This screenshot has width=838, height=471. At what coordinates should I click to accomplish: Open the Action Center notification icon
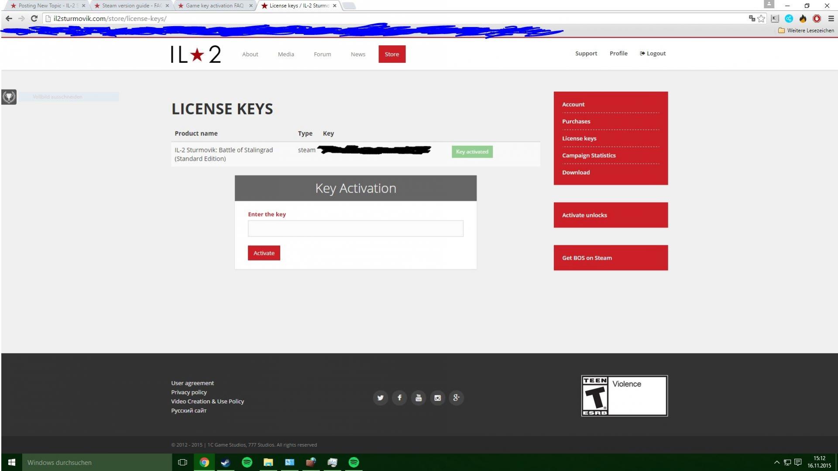[798, 462]
